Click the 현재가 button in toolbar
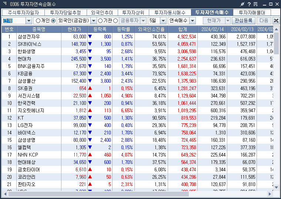 214,21
